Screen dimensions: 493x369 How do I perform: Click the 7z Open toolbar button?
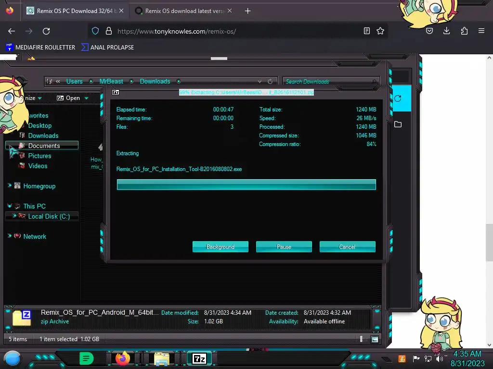pyautogui.click(x=68, y=98)
